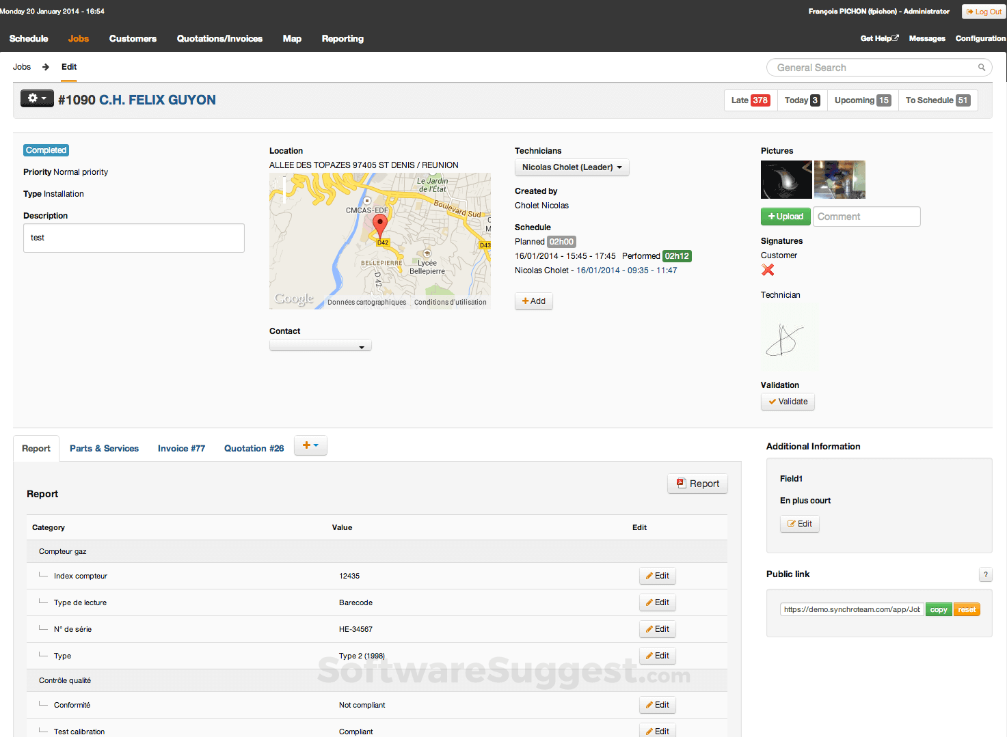Screen dimensions: 1007x737
Task: Select the Report export icon button
Action: click(697, 483)
